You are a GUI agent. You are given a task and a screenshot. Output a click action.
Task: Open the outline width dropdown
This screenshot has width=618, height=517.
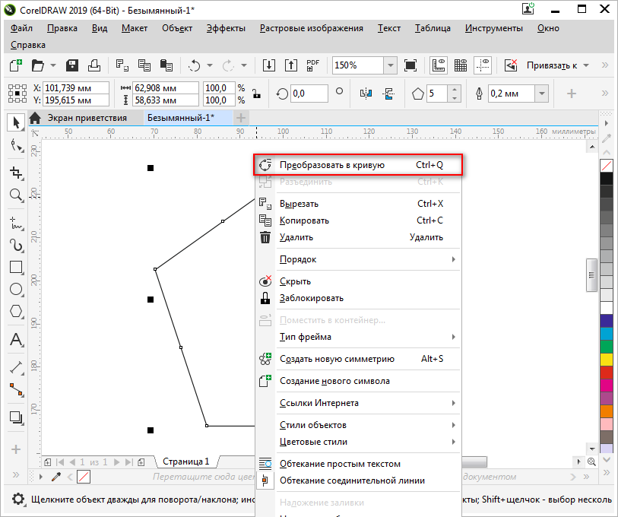[x=542, y=94]
